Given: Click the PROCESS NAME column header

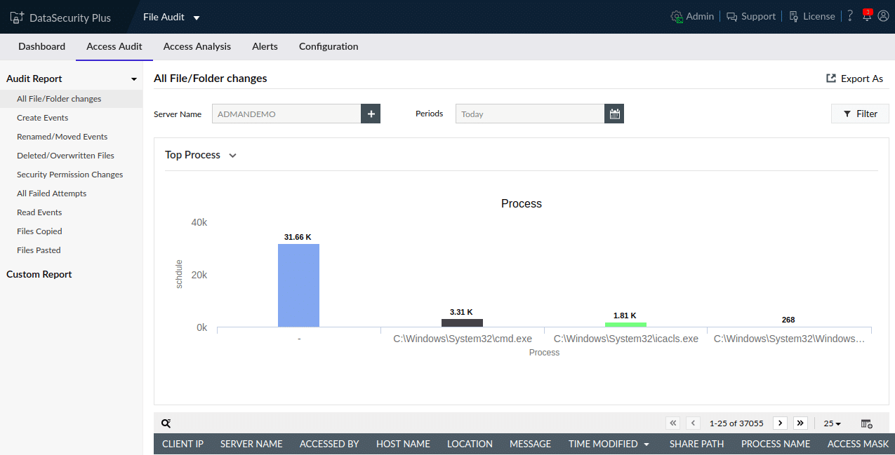Looking at the screenshot, I should (x=776, y=444).
